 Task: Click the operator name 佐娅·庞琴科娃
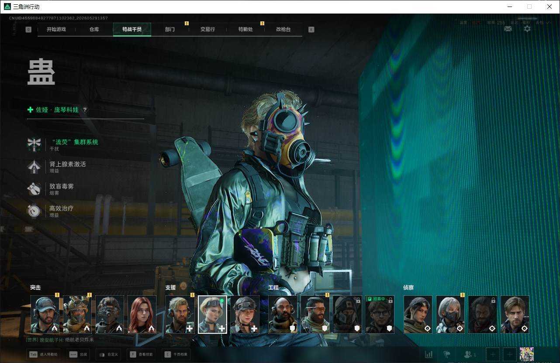57,110
